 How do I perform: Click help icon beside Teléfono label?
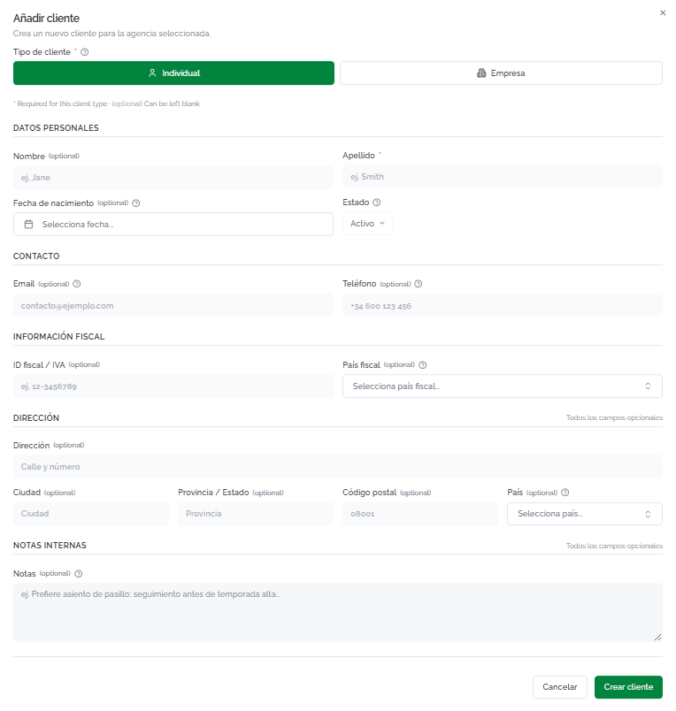[419, 284]
